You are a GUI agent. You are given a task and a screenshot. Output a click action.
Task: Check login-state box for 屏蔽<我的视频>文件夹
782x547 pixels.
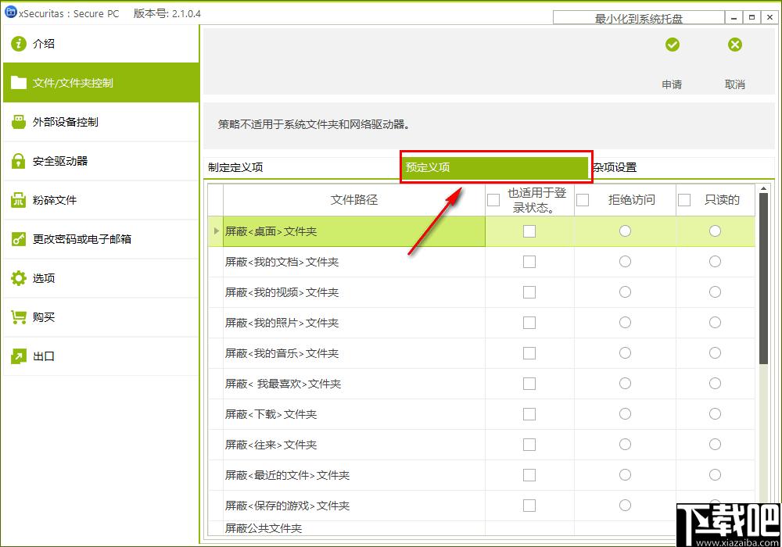(x=529, y=292)
